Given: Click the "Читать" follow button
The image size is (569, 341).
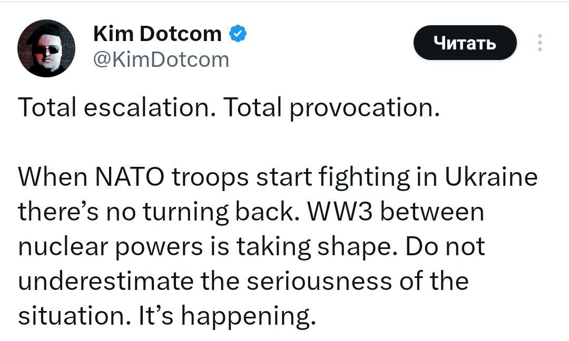Looking at the screenshot, I should tap(465, 43).
